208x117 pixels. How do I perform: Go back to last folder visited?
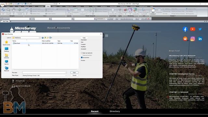[x=43, y=38]
